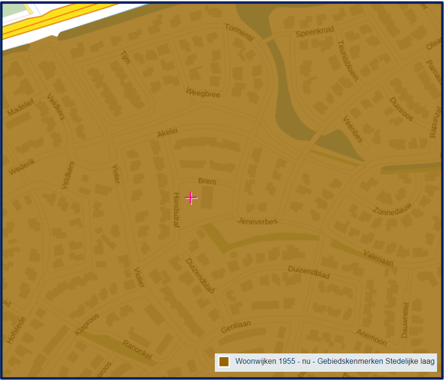This screenshot has height=381, width=445.
Task: Select the Brem street label
Action: pos(208,181)
